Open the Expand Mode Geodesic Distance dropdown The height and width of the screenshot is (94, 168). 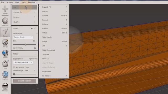coord(23,62)
